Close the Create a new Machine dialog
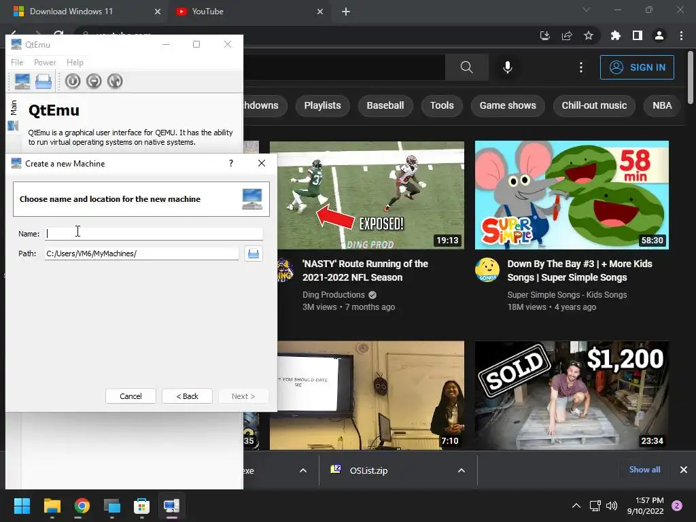Viewport: 696px width, 522px height. pos(262,163)
